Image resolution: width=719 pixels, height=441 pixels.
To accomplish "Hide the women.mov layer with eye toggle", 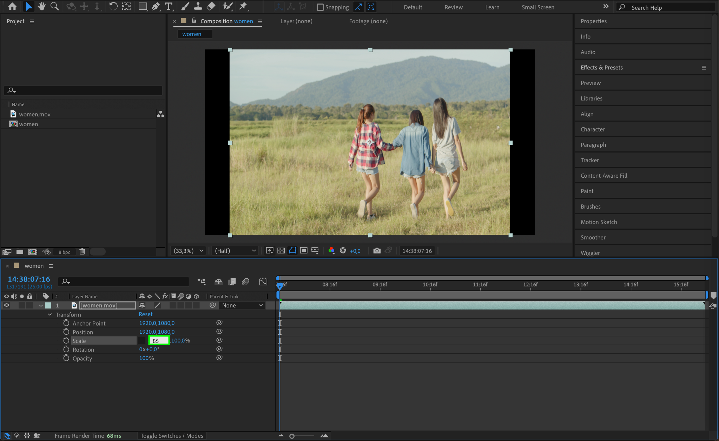I will [x=6, y=305].
